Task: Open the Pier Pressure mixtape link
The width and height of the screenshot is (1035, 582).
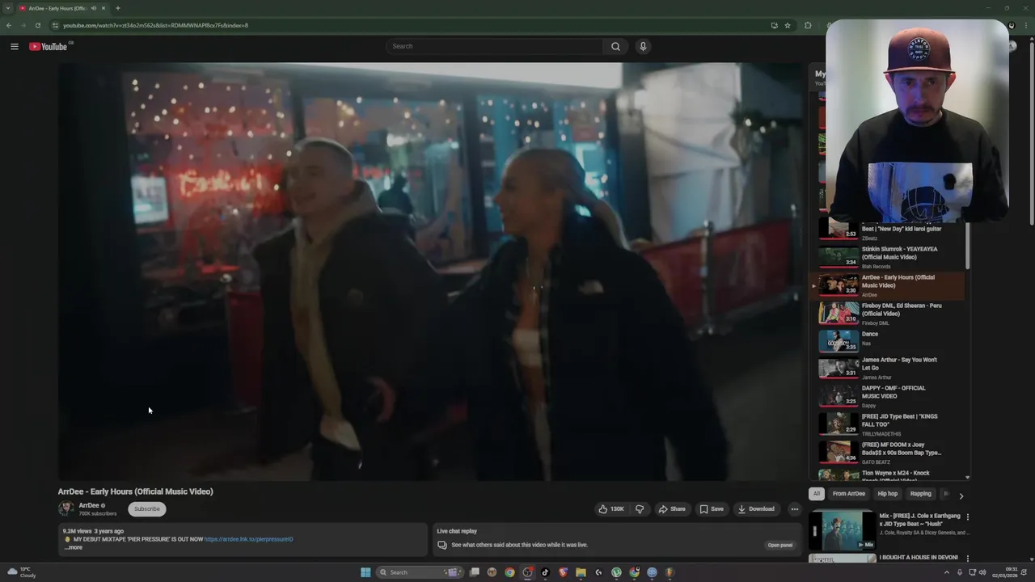Action: coord(248,539)
